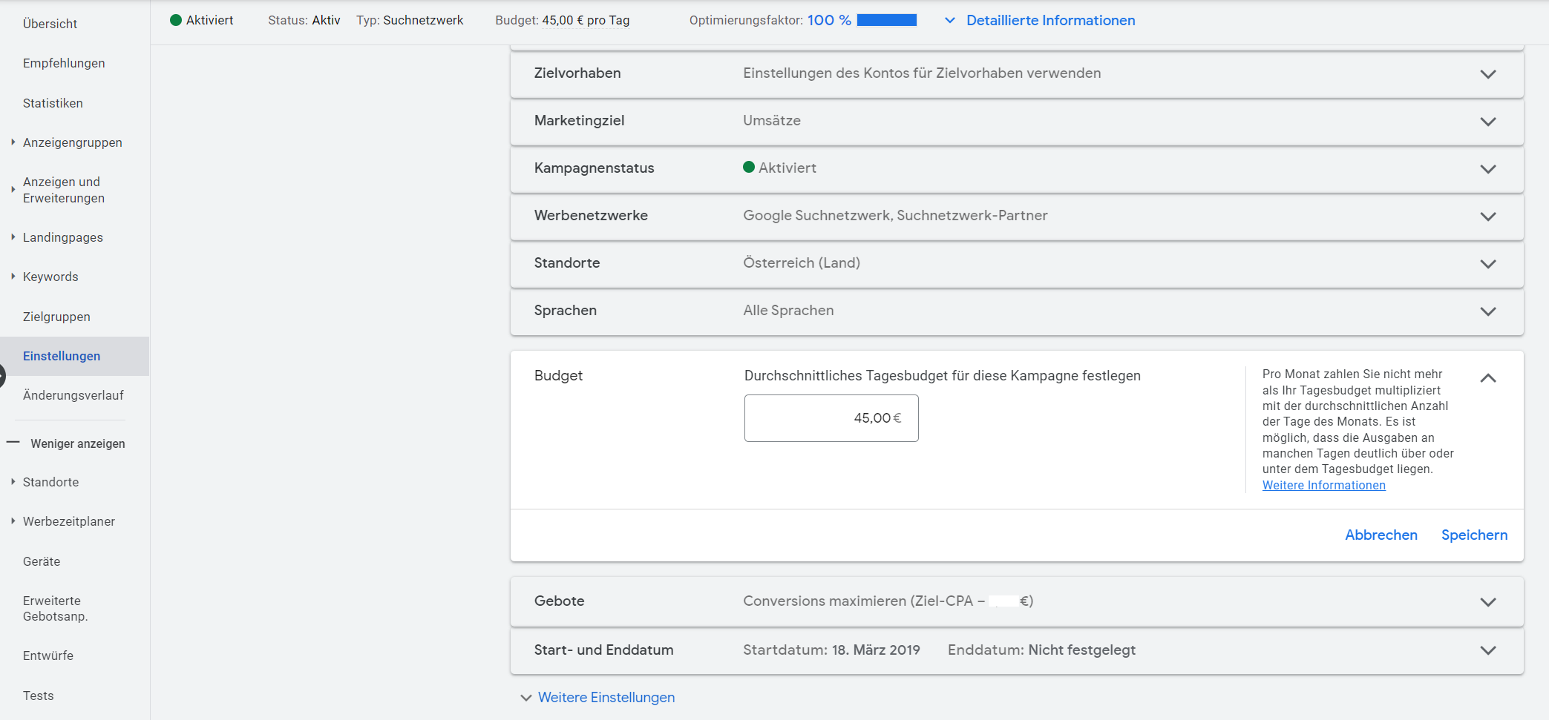Expand the Standorte settings row chevron
The width and height of the screenshot is (1549, 720).
coord(1487,264)
